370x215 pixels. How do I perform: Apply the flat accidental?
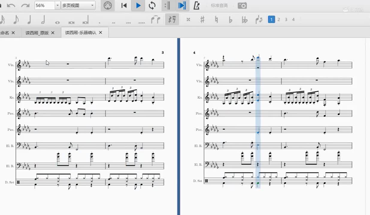(x=230, y=20)
